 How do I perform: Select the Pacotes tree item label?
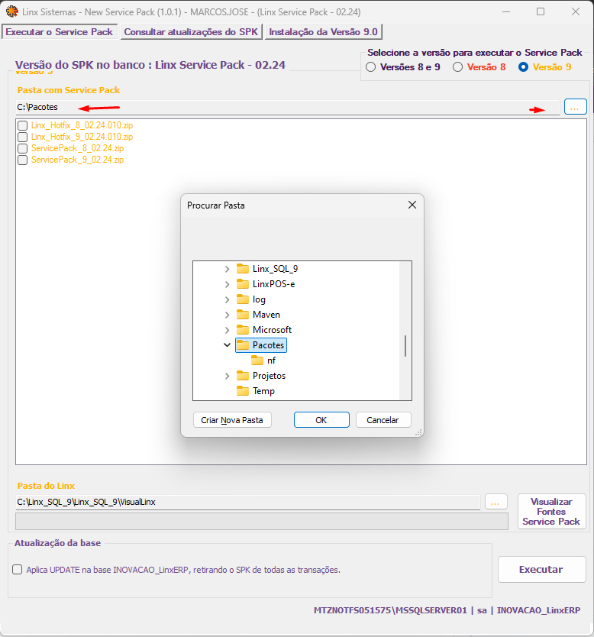click(269, 345)
